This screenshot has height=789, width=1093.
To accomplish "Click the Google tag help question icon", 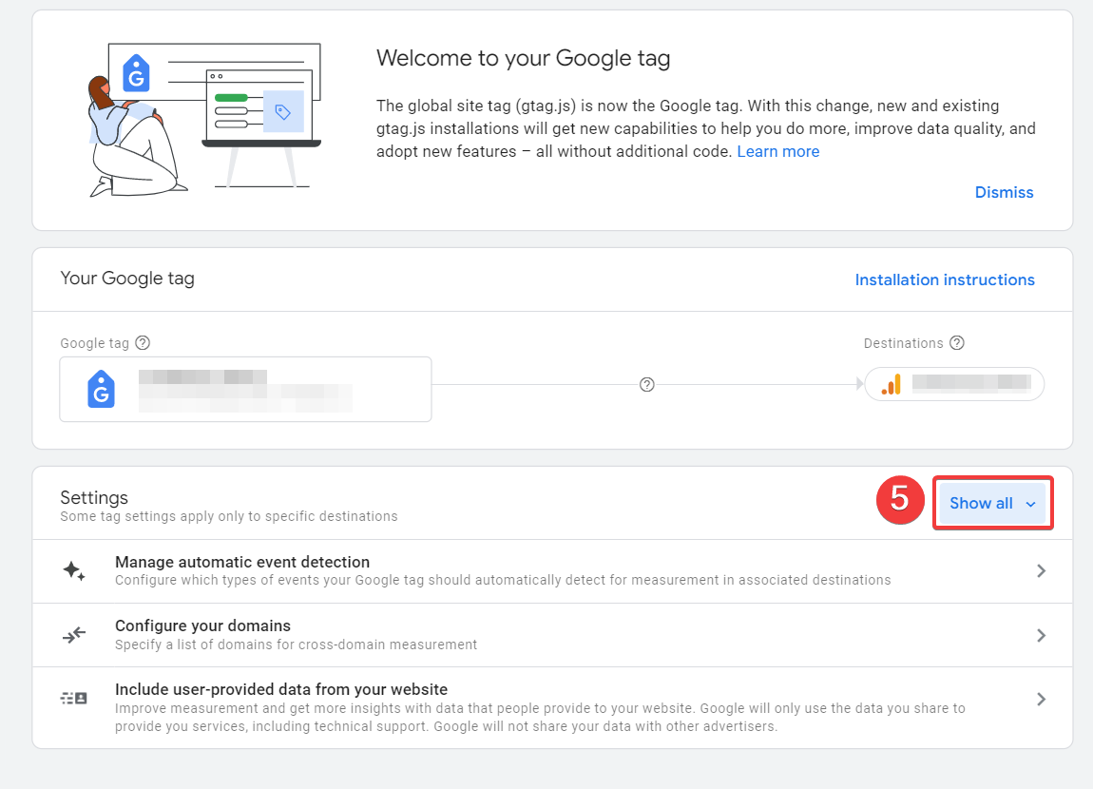I will 143,343.
